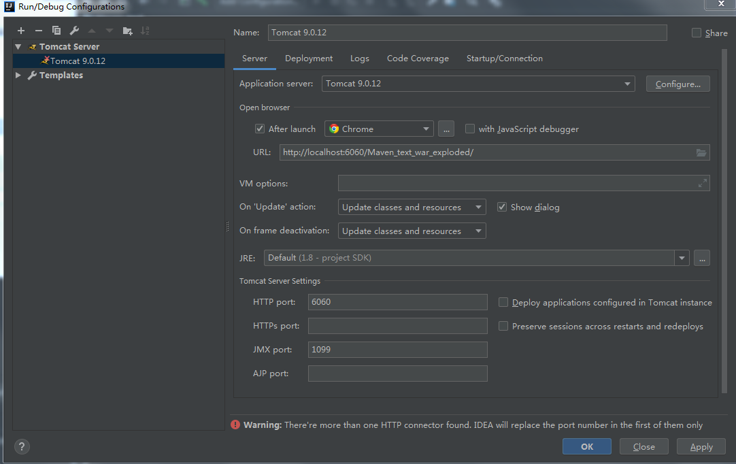Click the panel splitter drag handle
The width and height of the screenshot is (736, 464).
[228, 227]
